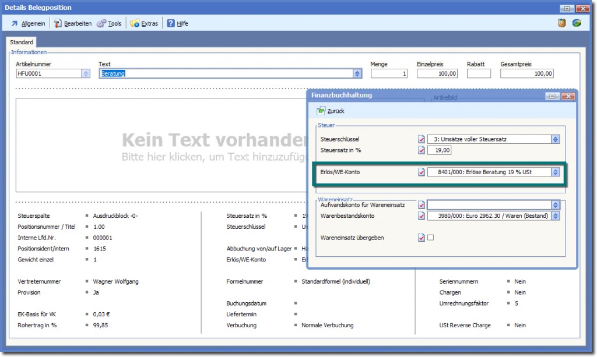This screenshot has height=357, width=597.
Task: Click the edit icon beside Aufwandskonto für Wareneinsatz
Action: click(x=422, y=205)
